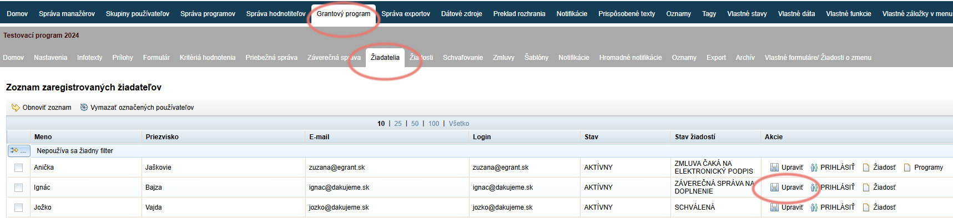Show 100 rows per page
This screenshot has height=218, width=953.
point(434,124)
